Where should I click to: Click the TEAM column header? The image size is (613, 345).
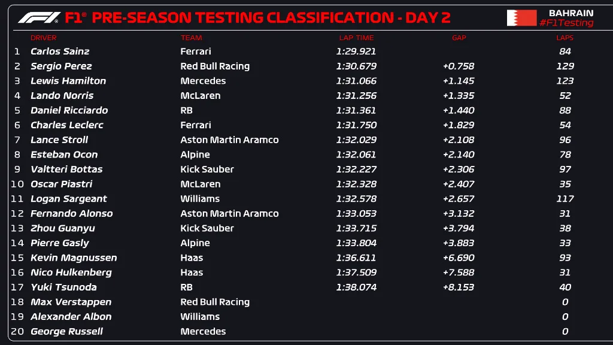coord(191,38)
